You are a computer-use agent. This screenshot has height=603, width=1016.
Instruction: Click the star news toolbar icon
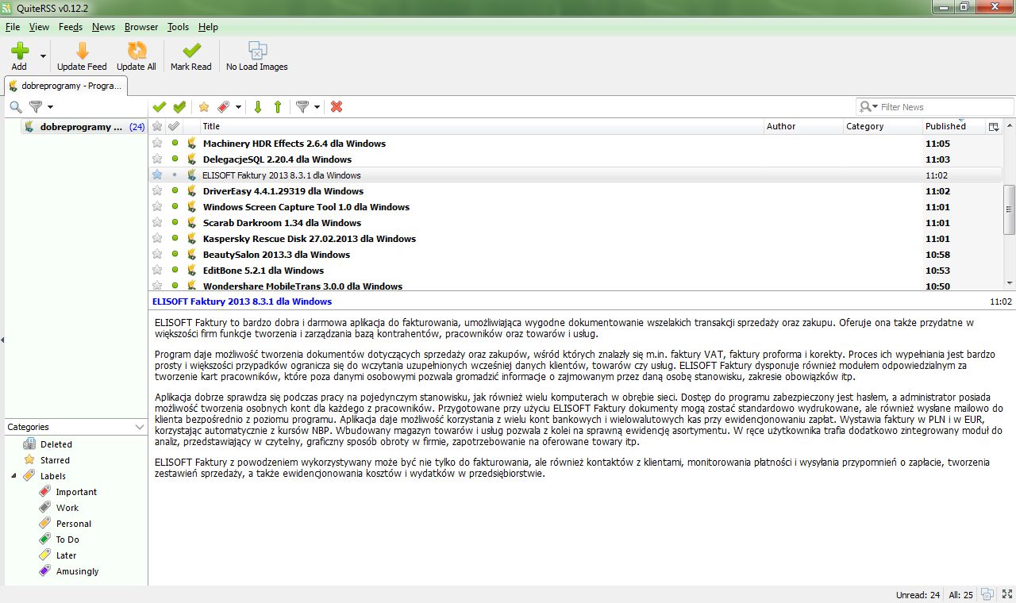204,107
